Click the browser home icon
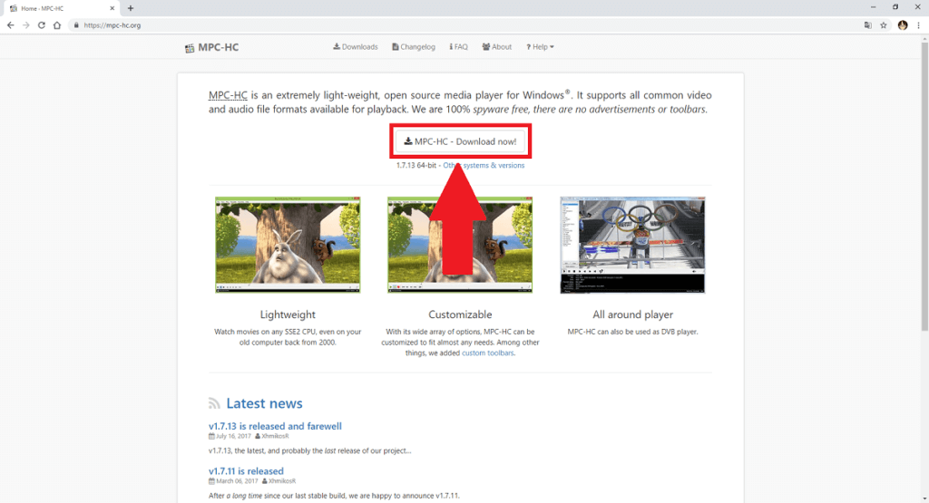This screenshot has width=929, height=503. click(x=56, y=25)
